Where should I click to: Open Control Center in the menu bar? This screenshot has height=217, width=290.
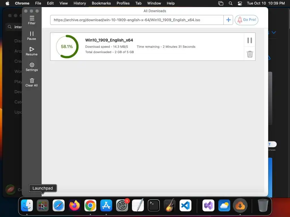click(240, 3)
